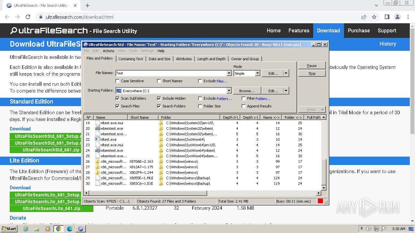Reload the browser page

(28, 17)
